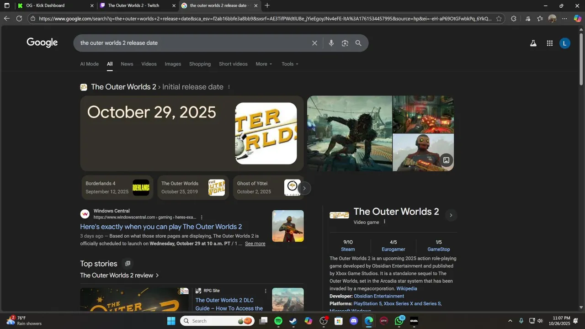585x329 pixels.
Task: Open the Tools dropdown
Action: (290, 64)
